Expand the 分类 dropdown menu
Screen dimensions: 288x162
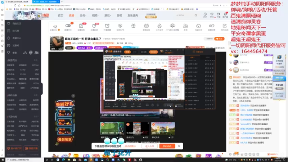(83, 15)
